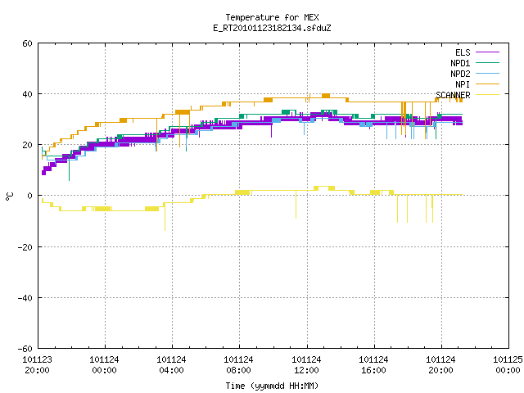This screenshot has width=524, height=393.
Task: Click the x-axis label 101124 00:00
Action: point(104,365)
